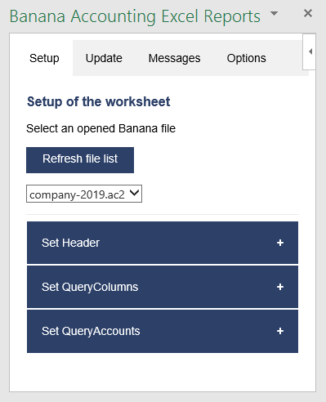Click the chevron of the file selector

[x=135, y=193]
